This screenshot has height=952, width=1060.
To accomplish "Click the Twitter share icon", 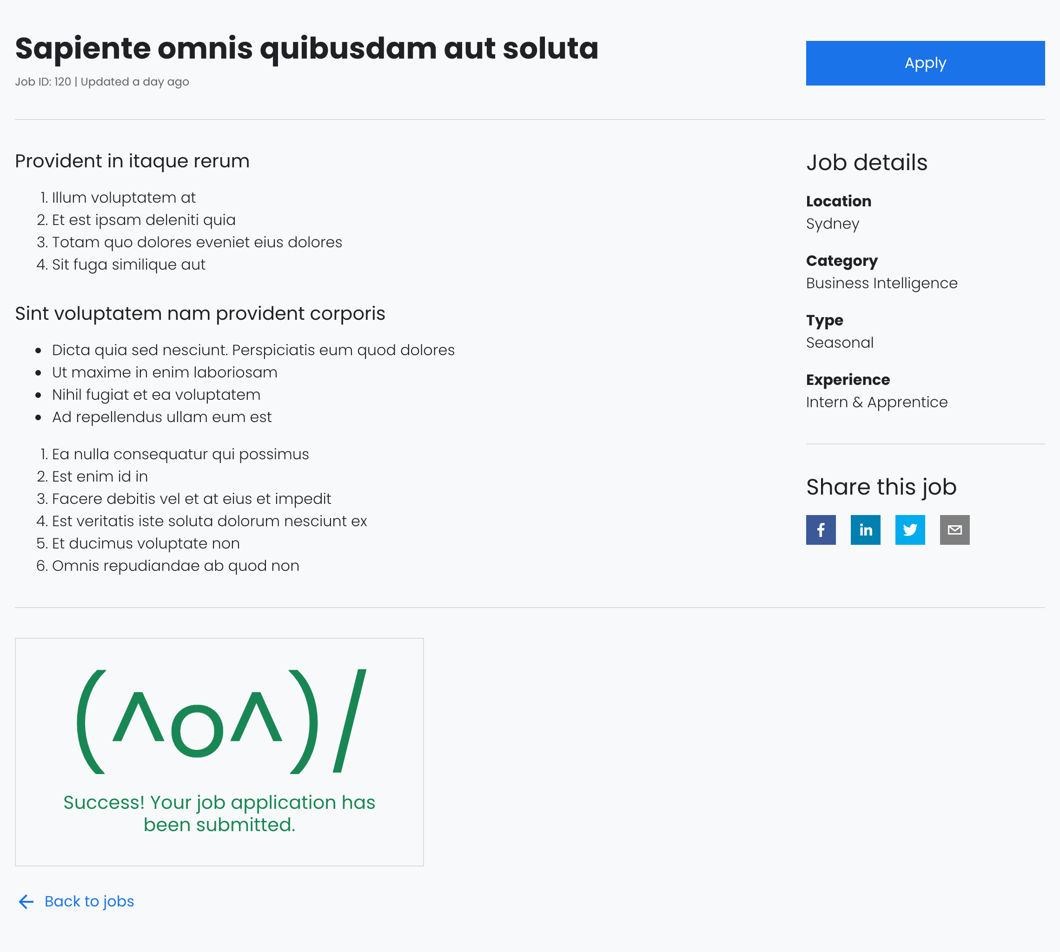I will [910, 529].
